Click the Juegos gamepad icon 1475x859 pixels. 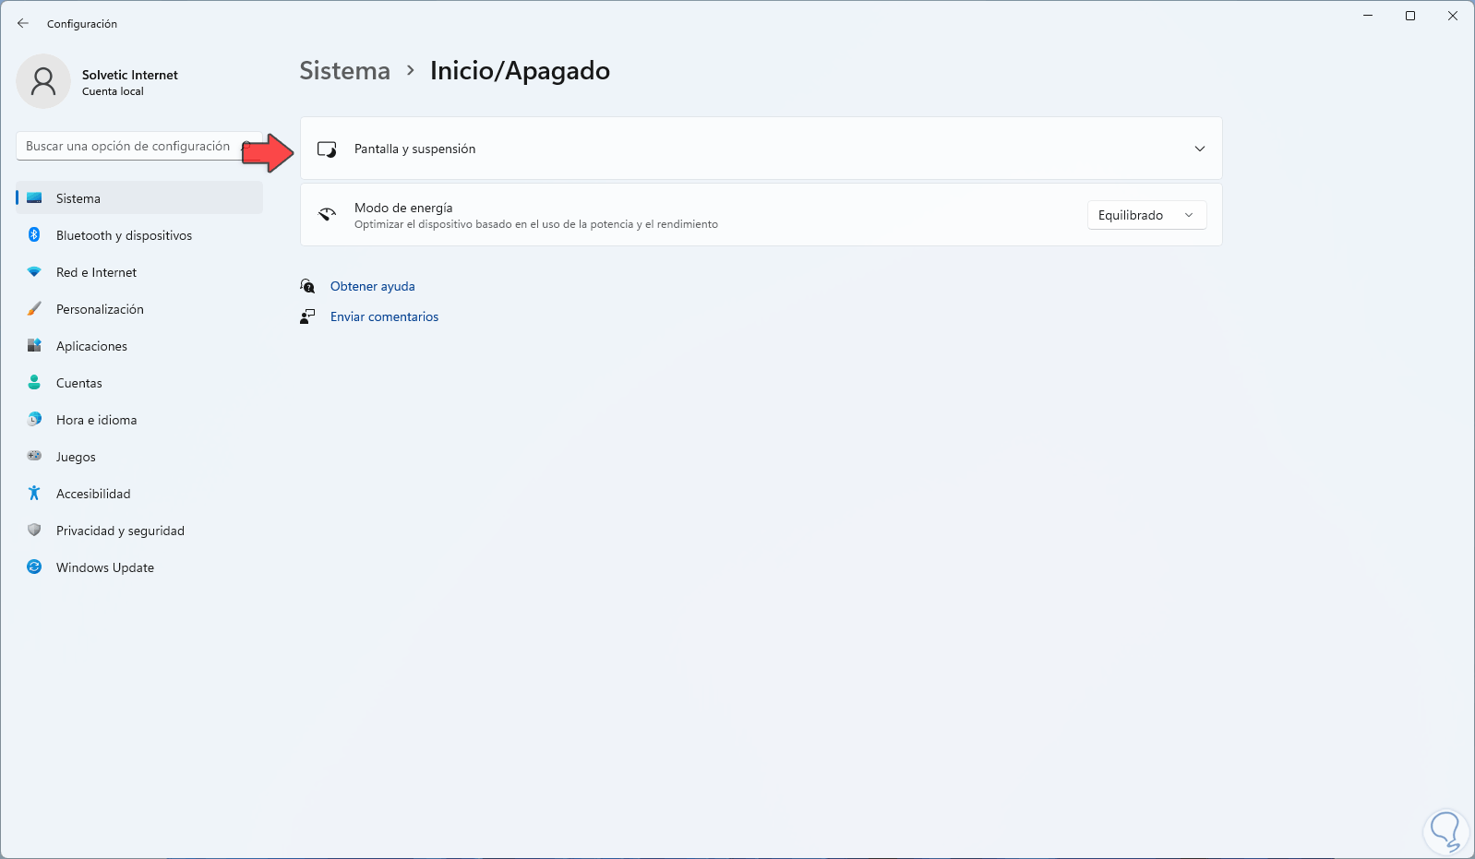pyautogui.click(x=34, y=457)
